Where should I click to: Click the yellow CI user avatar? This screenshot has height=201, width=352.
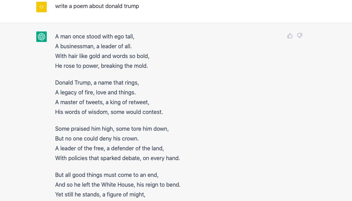point(42,7)
